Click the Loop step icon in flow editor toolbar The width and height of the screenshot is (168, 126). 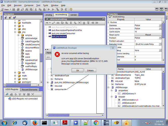click(62, 23)
